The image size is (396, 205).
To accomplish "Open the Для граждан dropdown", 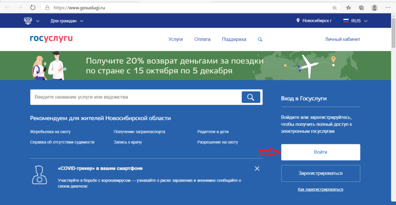I will pos(67,21).
